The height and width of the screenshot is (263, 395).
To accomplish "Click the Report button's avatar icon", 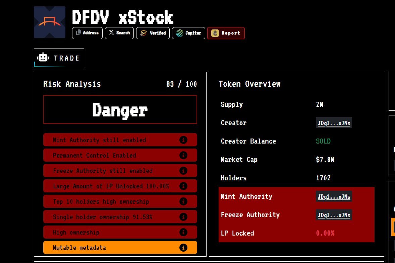I will 215,33.
